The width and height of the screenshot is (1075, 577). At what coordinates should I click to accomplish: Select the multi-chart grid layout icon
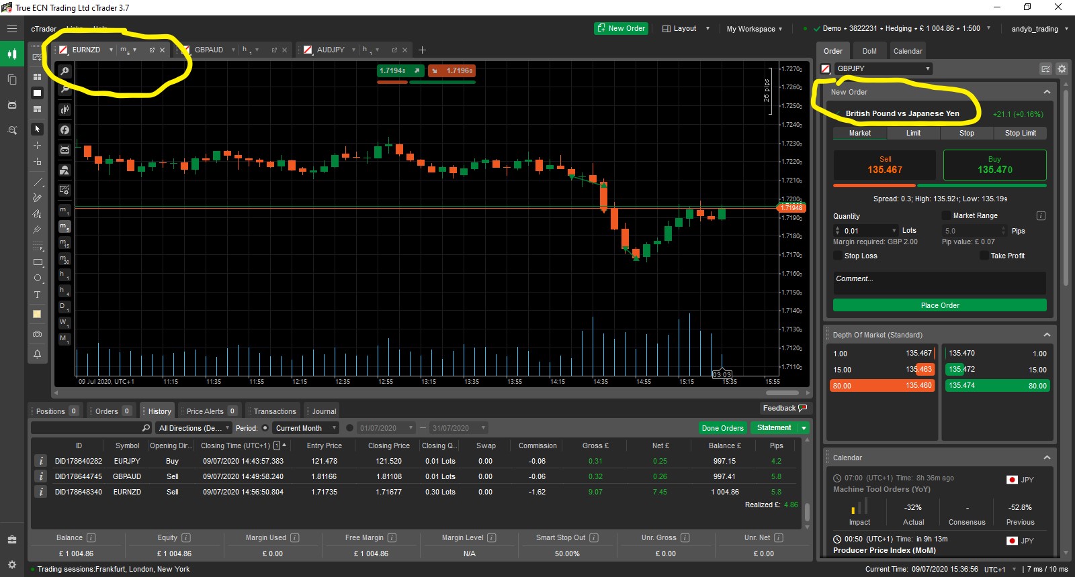coord(38,76)
